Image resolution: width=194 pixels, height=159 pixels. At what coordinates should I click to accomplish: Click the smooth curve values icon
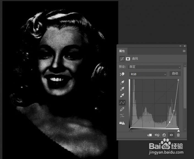pyautogui.click(x=122, y=116)
